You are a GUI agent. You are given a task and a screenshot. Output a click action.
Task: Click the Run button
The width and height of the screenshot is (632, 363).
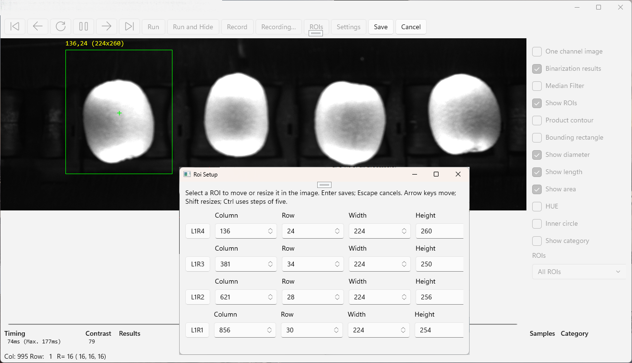tap(153, 27)
